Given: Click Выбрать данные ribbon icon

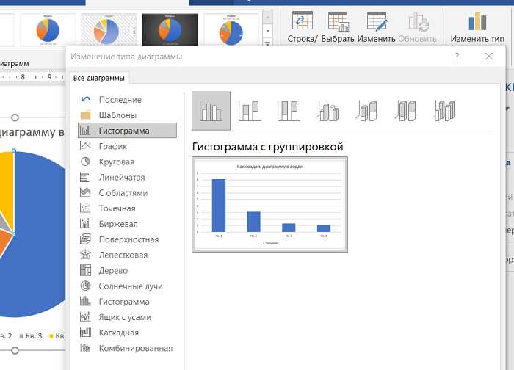Looking at the screenshot, I should [338, 27].
